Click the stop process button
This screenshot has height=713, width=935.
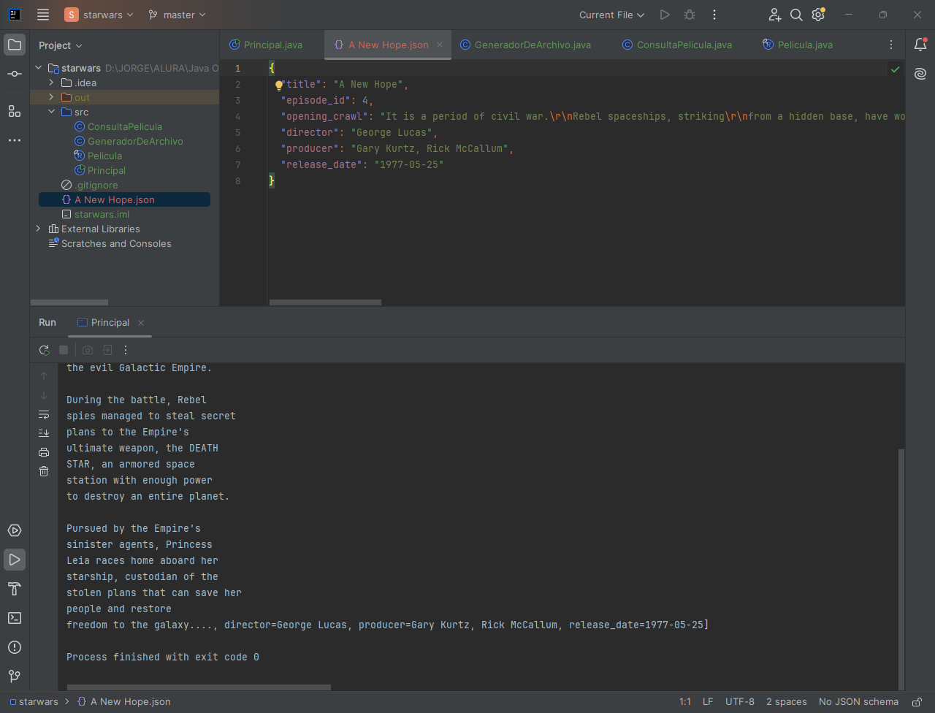click(64, 350)
